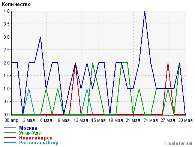Click the red Новосибирск peak near 27 мая
The width and height of the screenshot is (195, 147).
(168, 63)
